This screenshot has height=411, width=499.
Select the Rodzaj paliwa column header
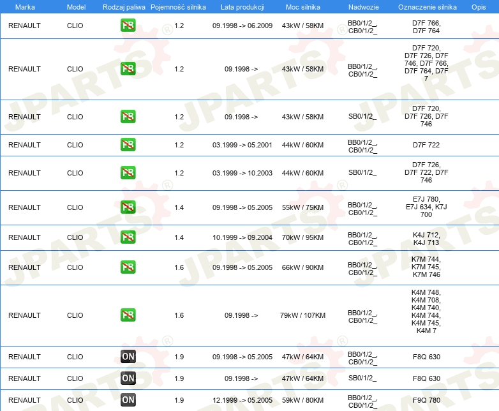[x=124, y=6]
